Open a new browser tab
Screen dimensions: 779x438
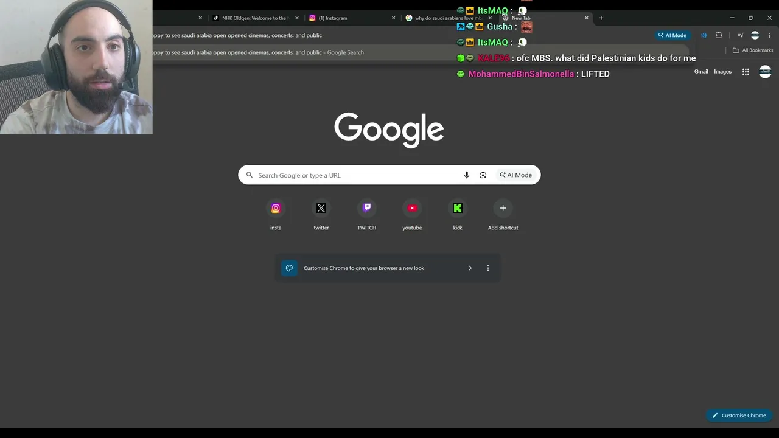pyautogui.click(x=601, y=18)
